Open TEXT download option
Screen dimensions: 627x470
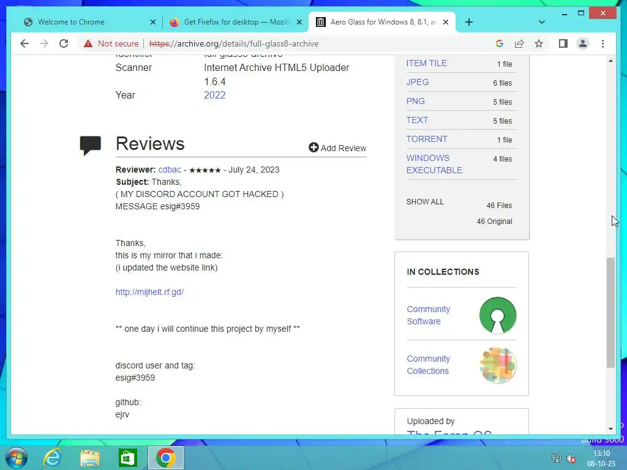(x=417, y=120)
